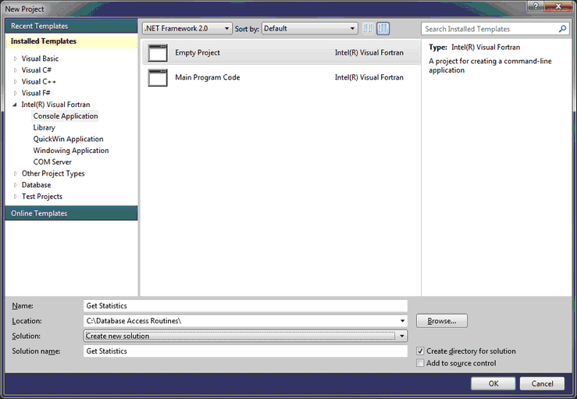577x399 pixels.
Task: Expand the Visual C# node
Action: (16, 70)
